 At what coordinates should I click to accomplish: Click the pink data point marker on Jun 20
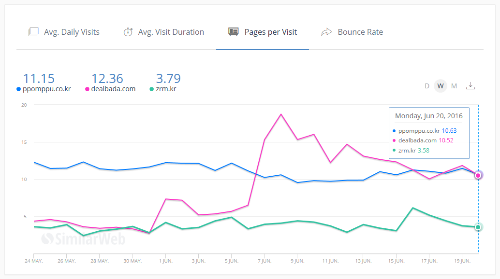coord(478,175)
